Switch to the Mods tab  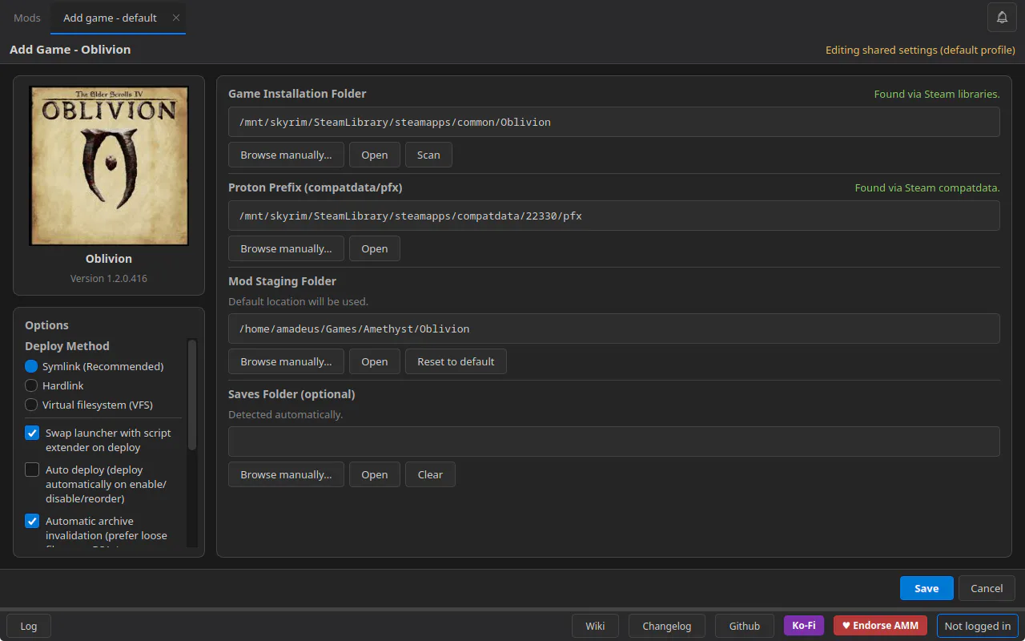point(27,18)
